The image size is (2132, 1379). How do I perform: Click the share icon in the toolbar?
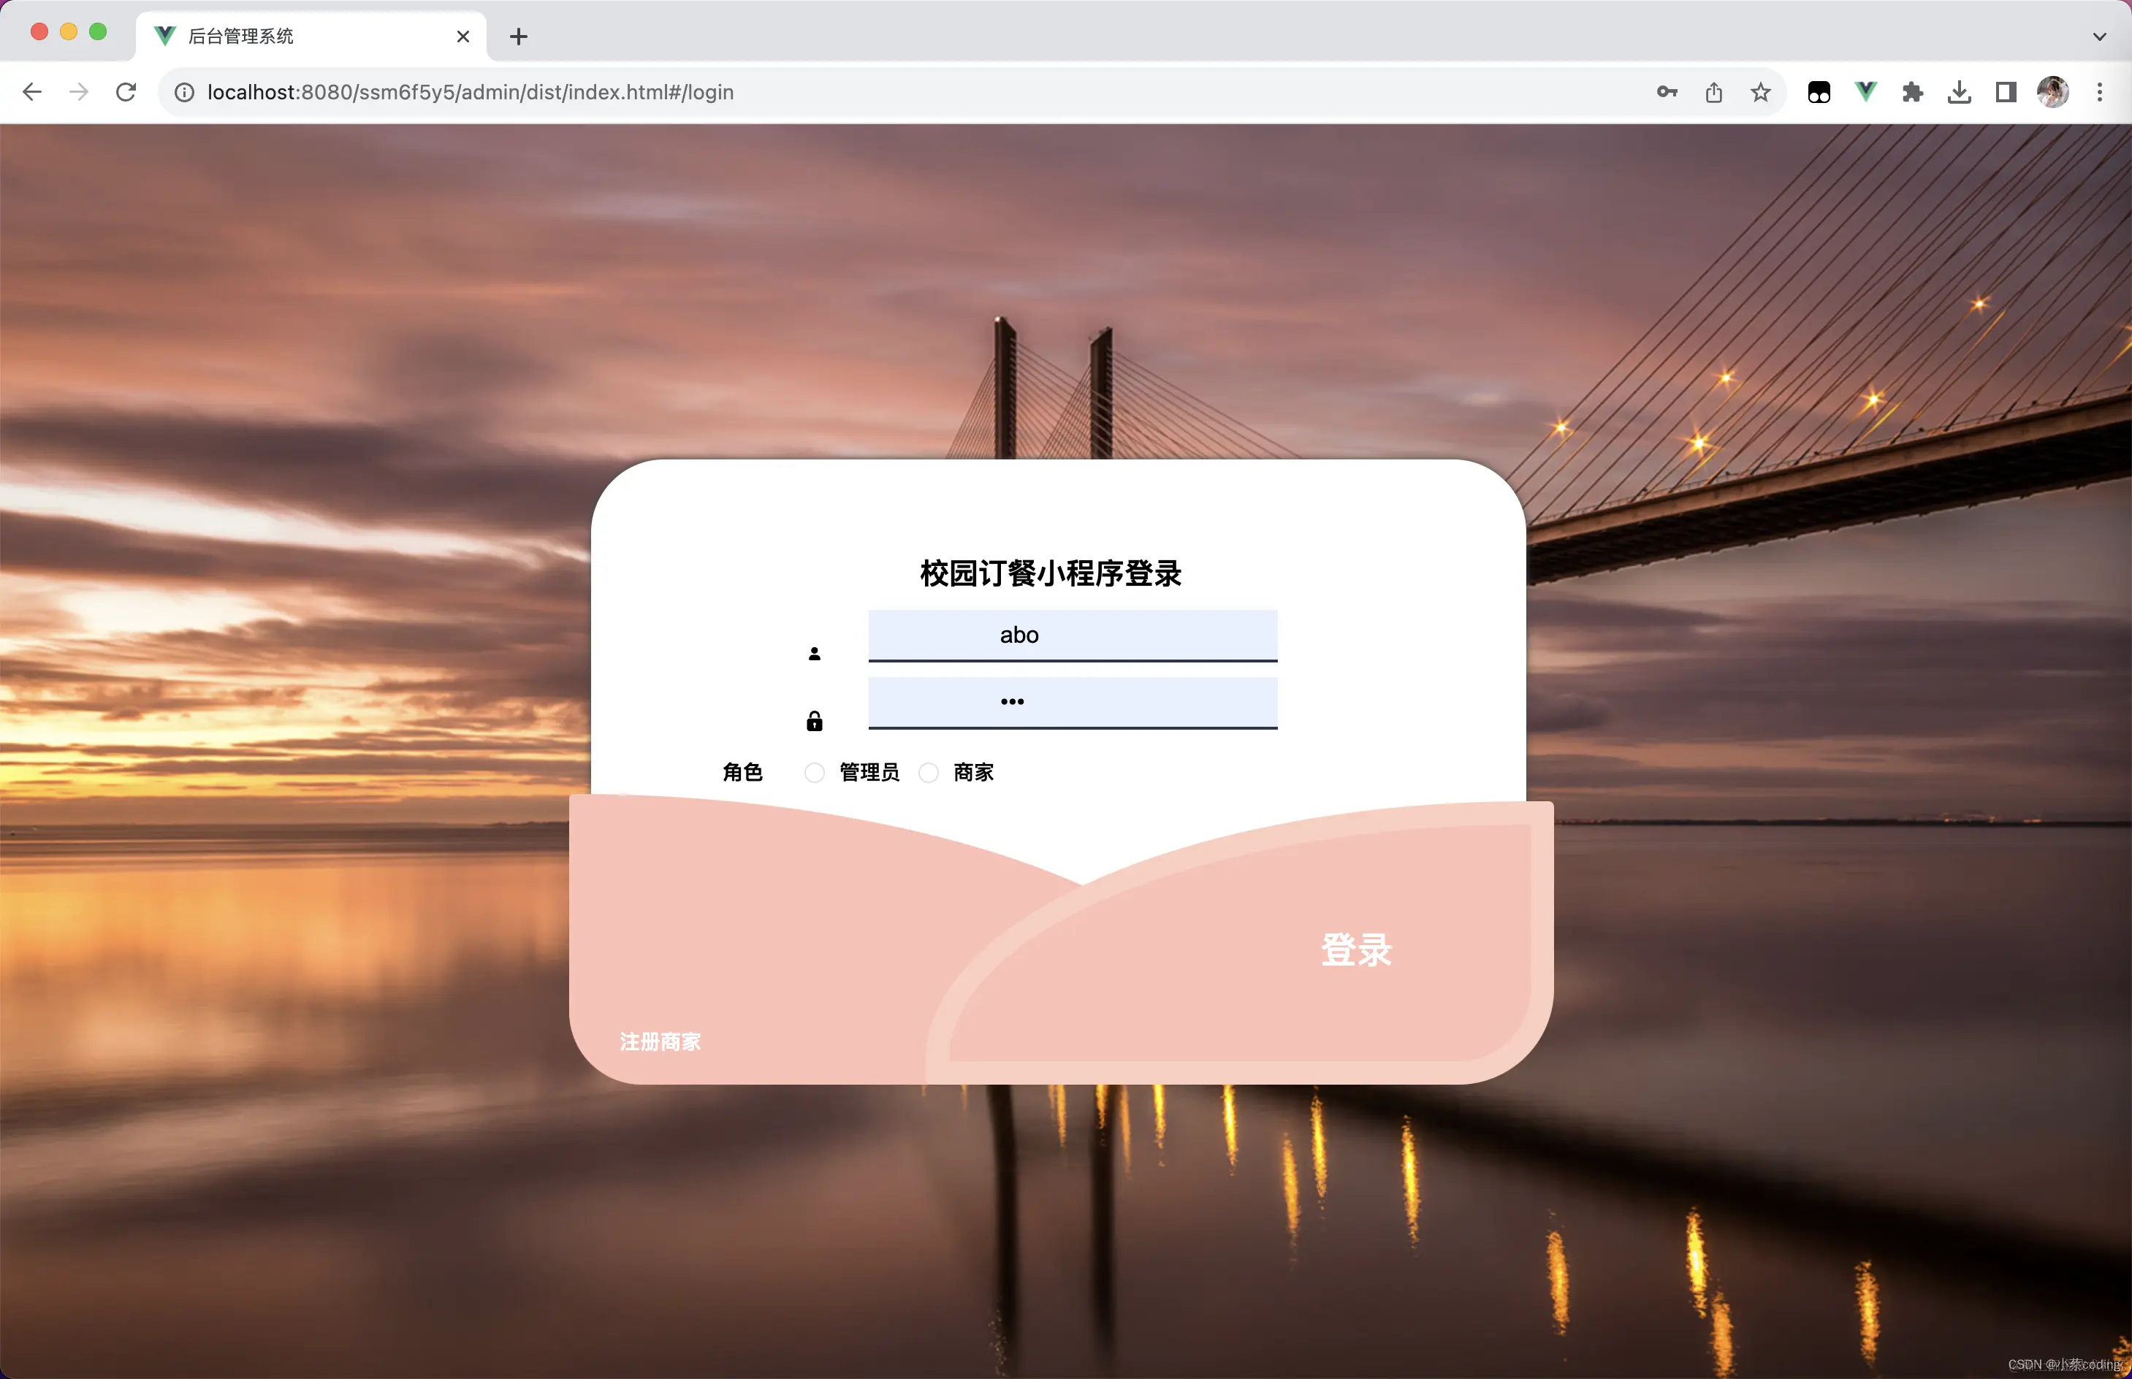[1713, 91]
